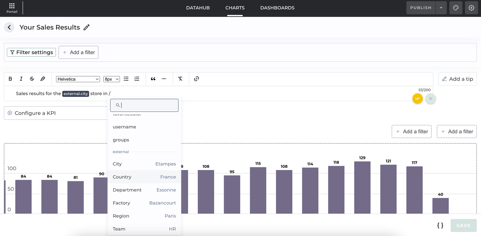Switch to the Datahub tab
The height and width of the screenshot is (236, 481).
(x=198, y=8)
